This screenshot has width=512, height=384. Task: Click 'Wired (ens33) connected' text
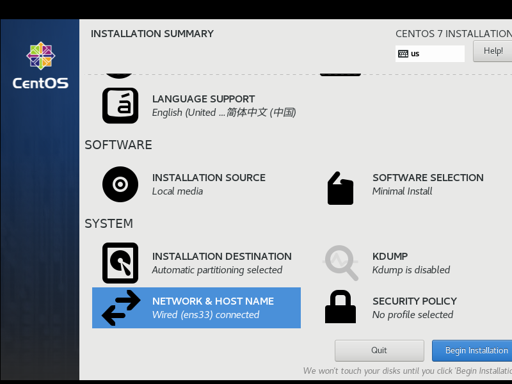(x=205, y=315)
